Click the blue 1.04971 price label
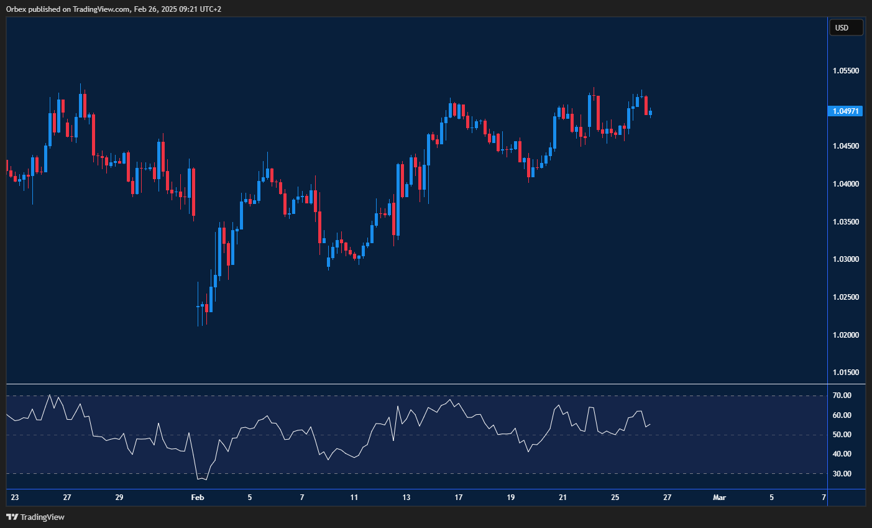The width and height of the screenshot is (872, 528). [x=846, y=111]
